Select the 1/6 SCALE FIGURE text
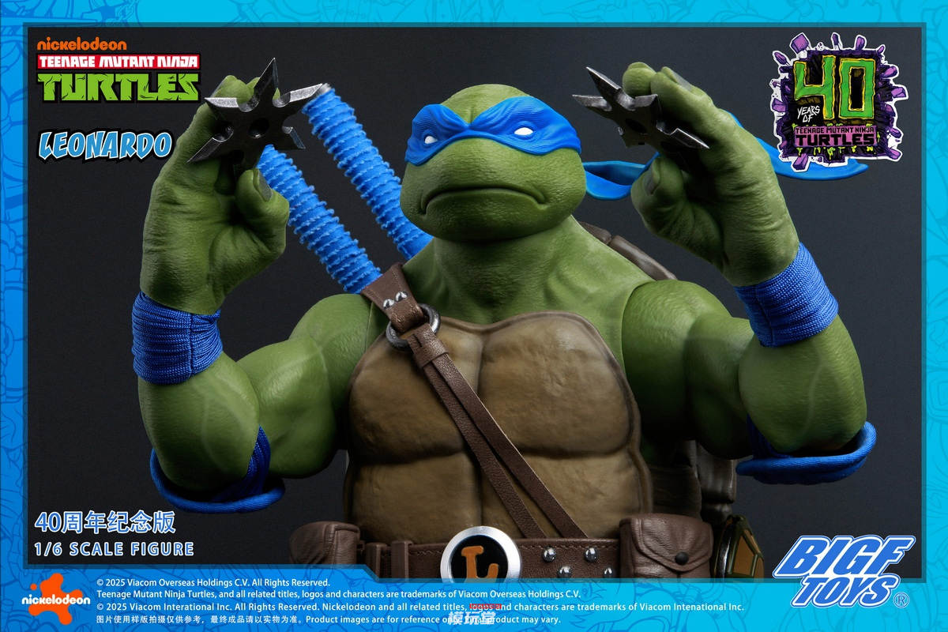This screenshot has height=632, width=948. point(115,548)
